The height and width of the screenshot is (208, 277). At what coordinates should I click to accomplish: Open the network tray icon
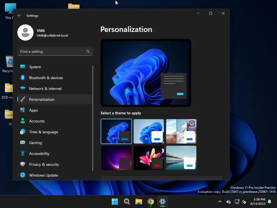click(x=237, y=201)
